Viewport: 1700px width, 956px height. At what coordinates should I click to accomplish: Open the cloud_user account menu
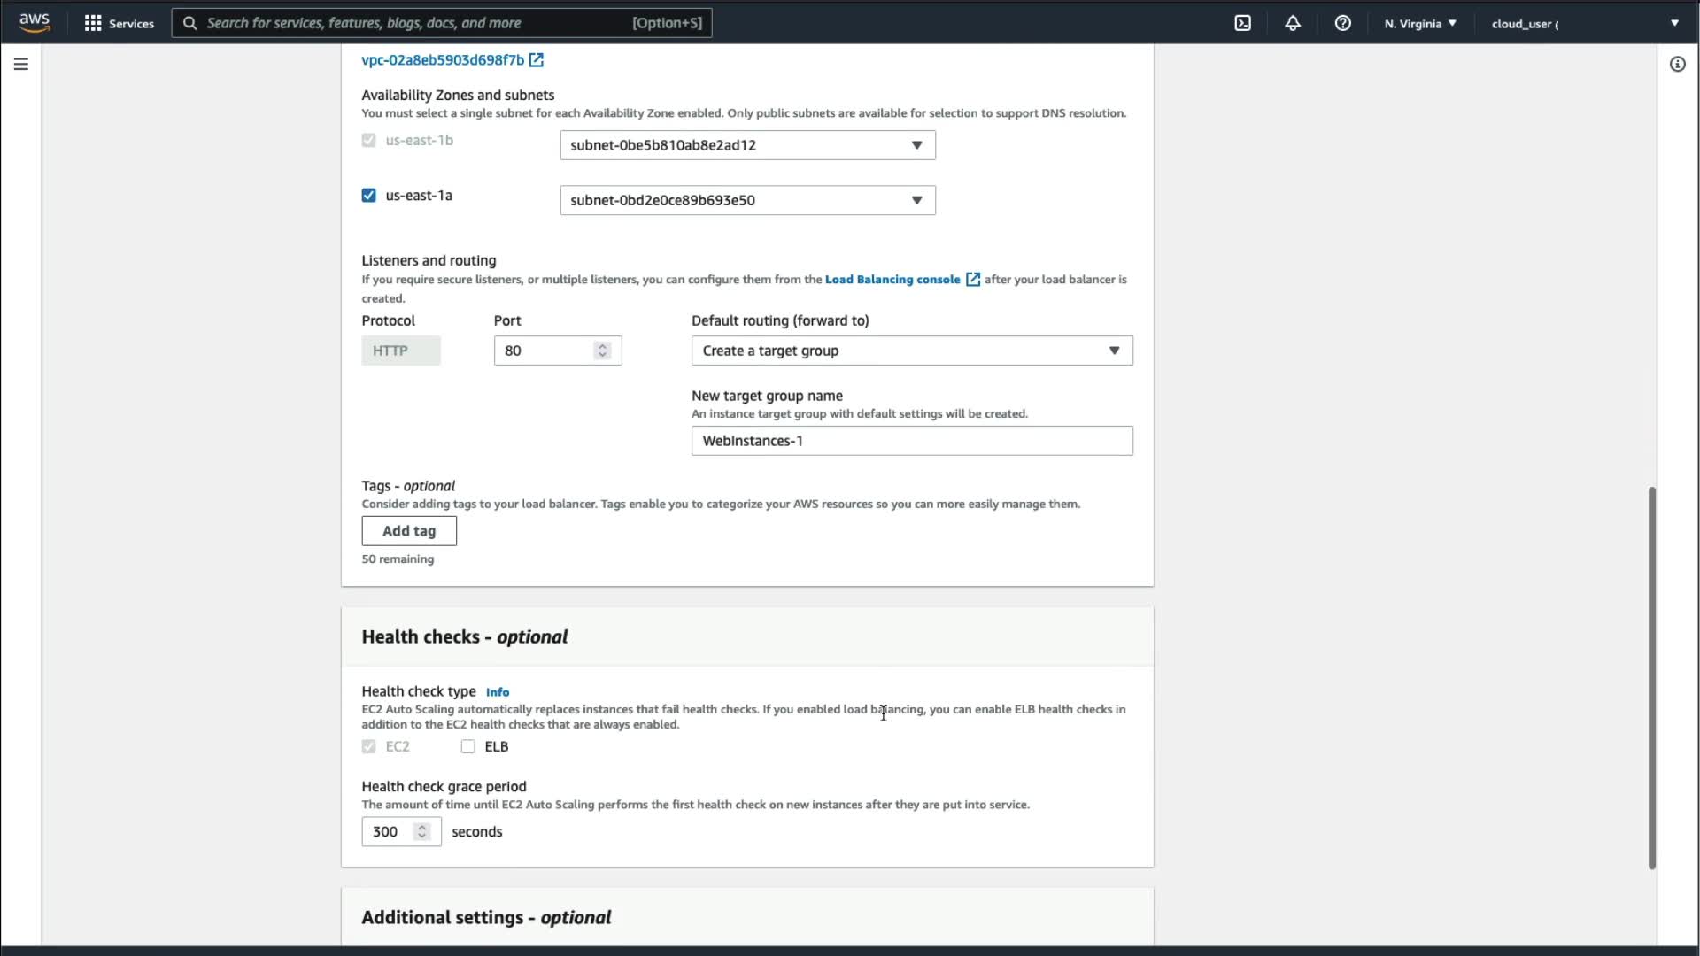coord(1584,23)
